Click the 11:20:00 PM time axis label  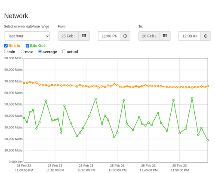click(x=86, y=170)
